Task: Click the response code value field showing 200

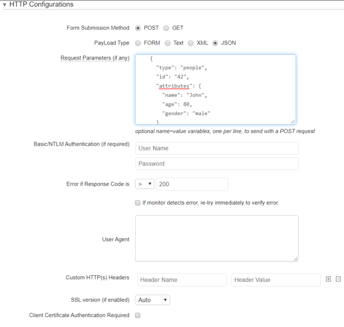Action: click(x=192, y=184)
